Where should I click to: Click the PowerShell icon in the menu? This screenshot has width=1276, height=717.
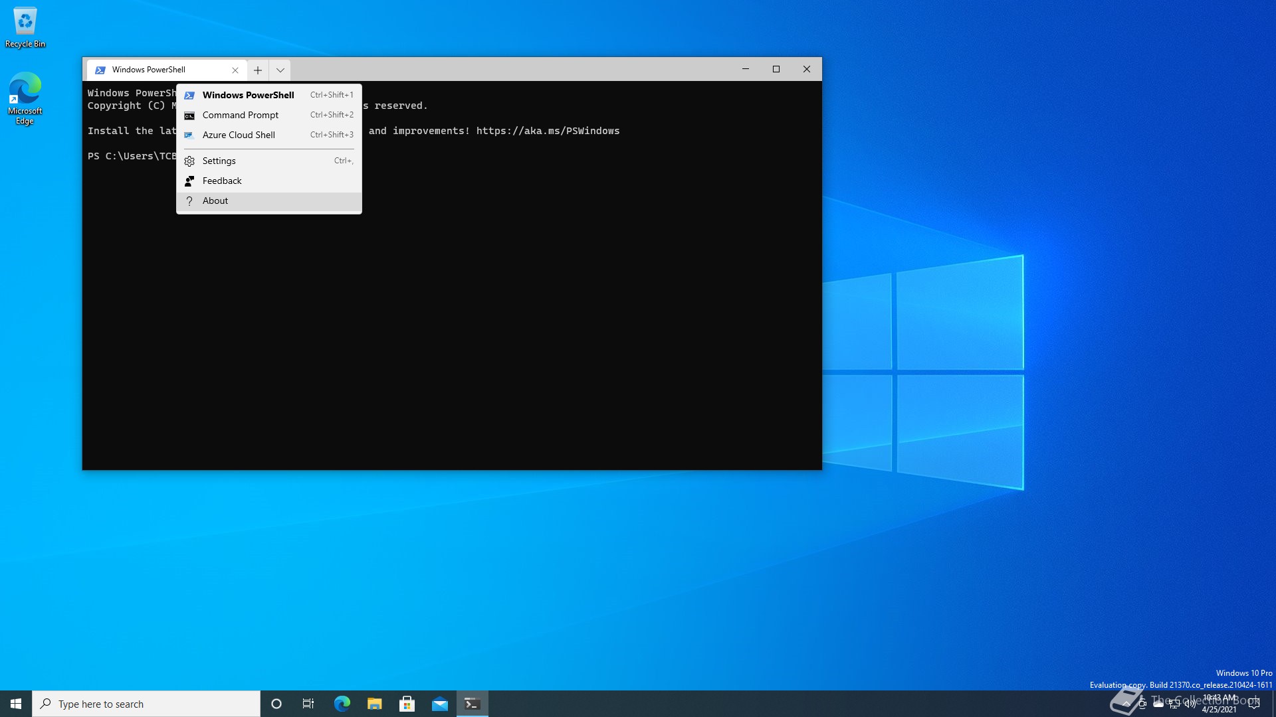[189, 95]
